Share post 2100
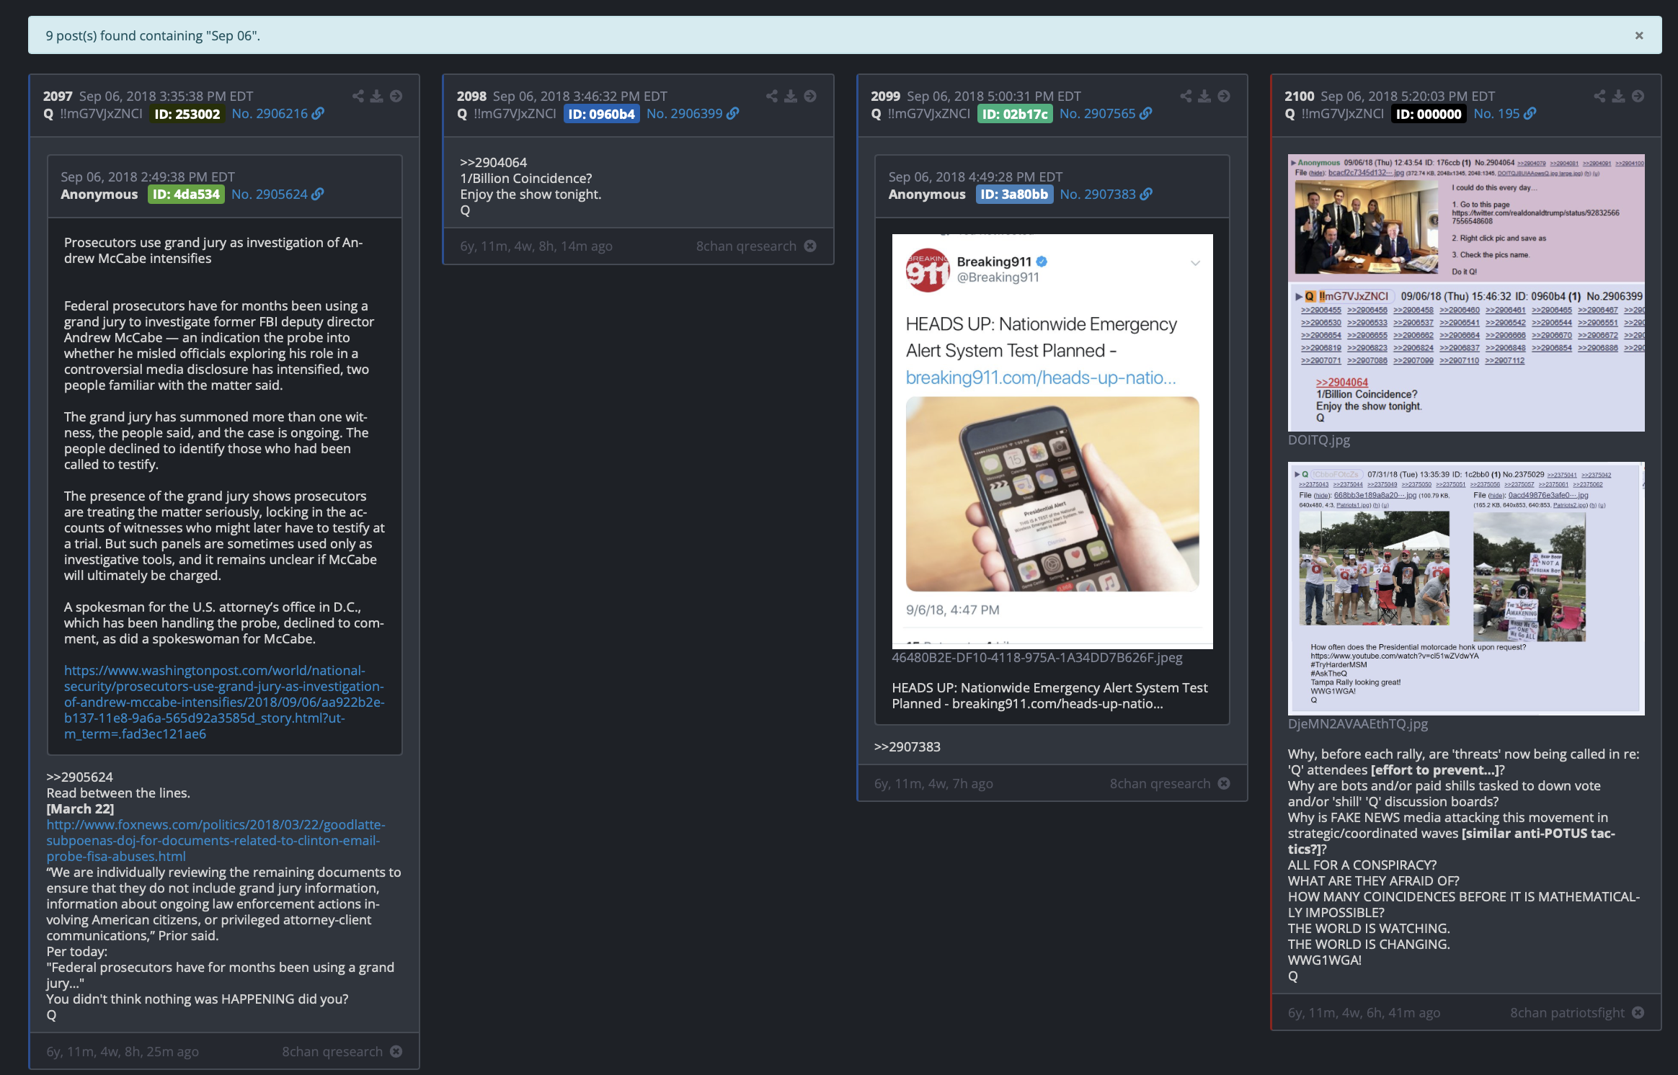Screen dimensions: 1678x1075 click(x=1599, y=96)
